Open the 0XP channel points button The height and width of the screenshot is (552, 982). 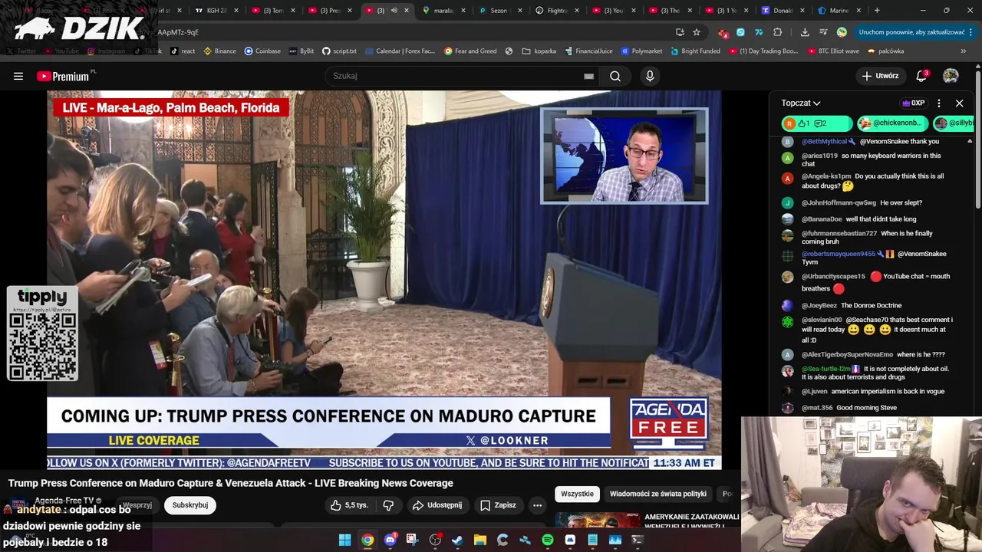coord(913,103)
